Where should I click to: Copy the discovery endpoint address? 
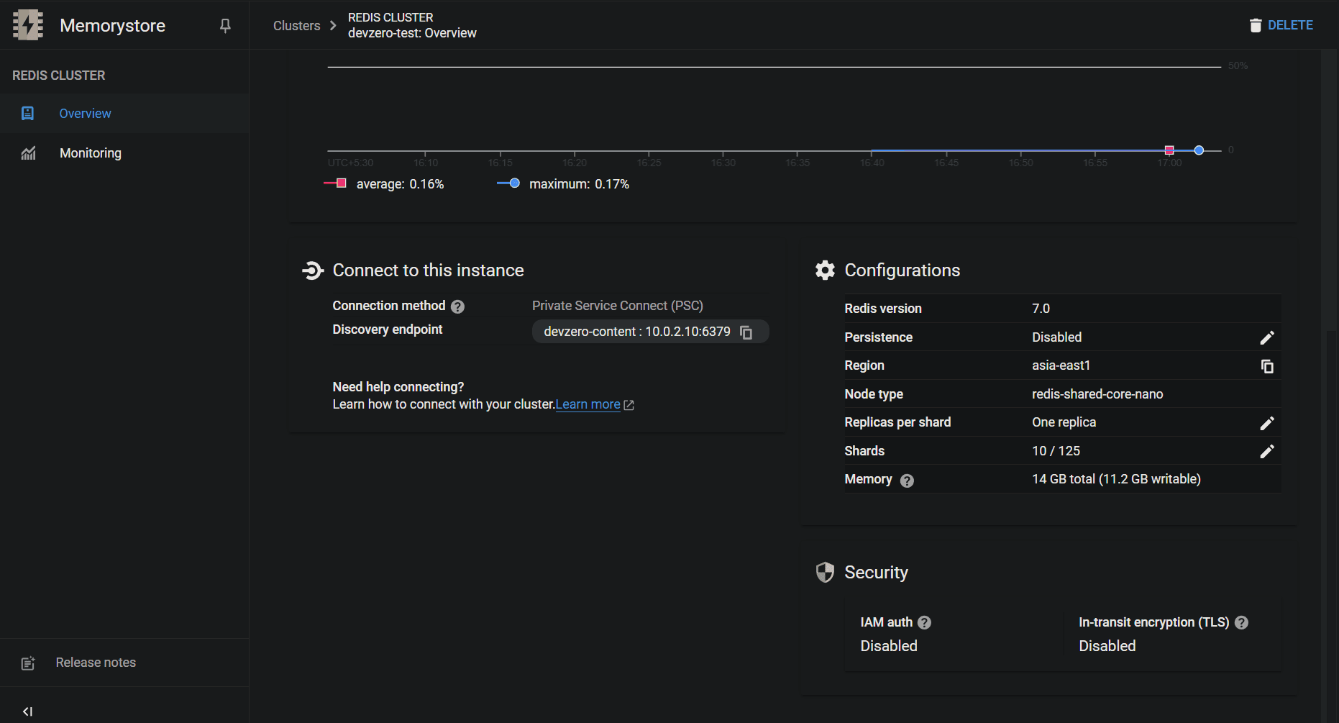tap(746, 332)
